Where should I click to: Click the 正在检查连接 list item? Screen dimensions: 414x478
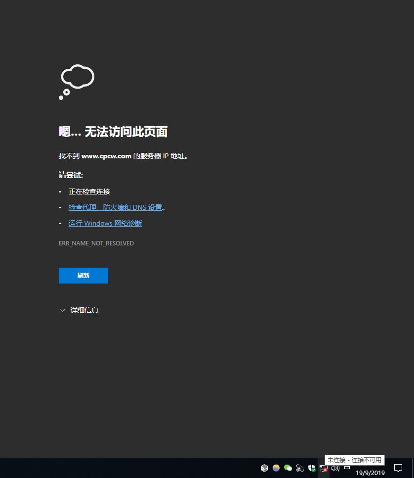pyautogui.click(x=89, y=191)
